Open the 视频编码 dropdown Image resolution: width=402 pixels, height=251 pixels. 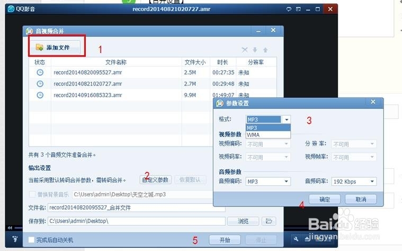[268, 144]
